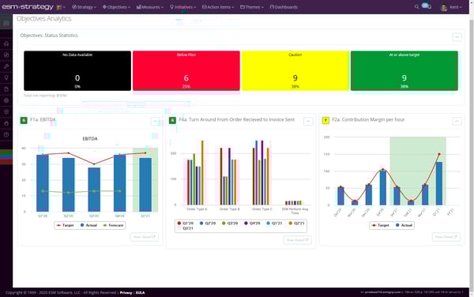The height and width of the screenshot is (297, 474).
Task: Click the pencil icon in left sidebar
Action: click(6, 66)
